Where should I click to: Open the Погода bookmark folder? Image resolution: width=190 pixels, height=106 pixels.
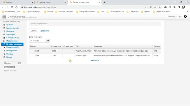coord(49,12)
